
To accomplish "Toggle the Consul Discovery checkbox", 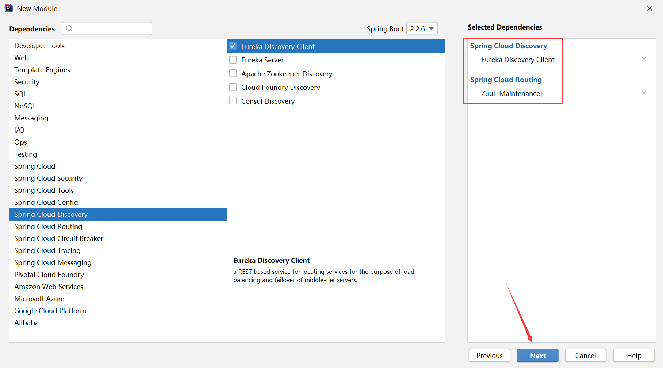I will (x=233, y=101).
